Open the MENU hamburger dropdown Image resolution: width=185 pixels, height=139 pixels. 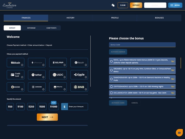point(175,5)
